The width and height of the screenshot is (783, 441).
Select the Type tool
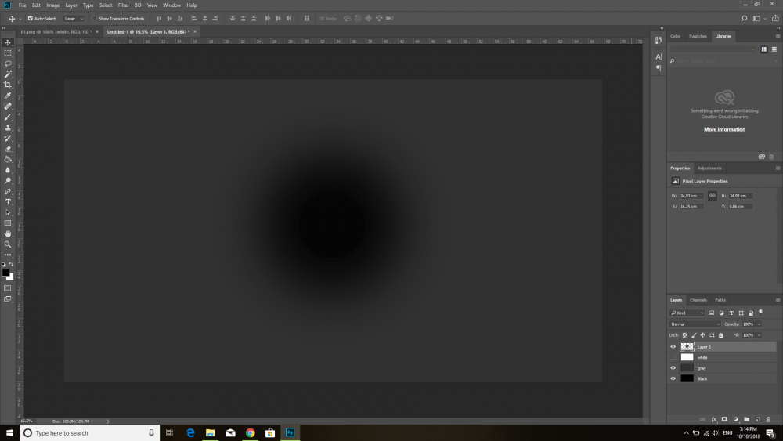click(8, 201)
